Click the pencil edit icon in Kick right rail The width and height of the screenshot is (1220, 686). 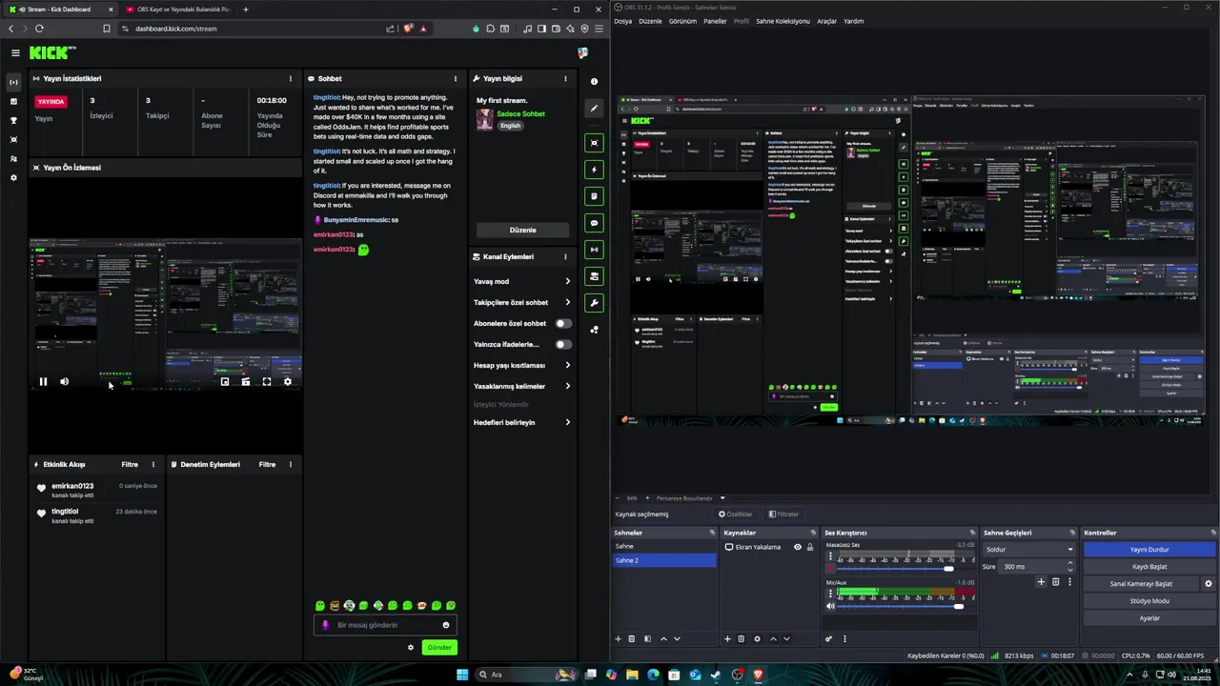coord(594,109)
